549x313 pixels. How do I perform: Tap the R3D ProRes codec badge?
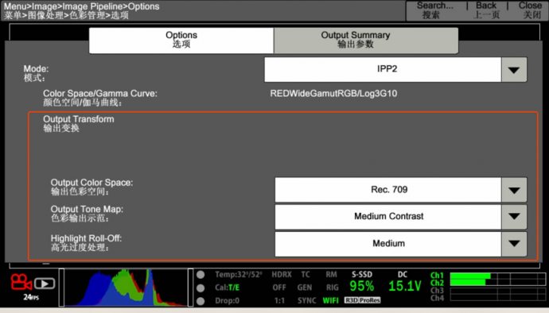[x=362, y=300]
